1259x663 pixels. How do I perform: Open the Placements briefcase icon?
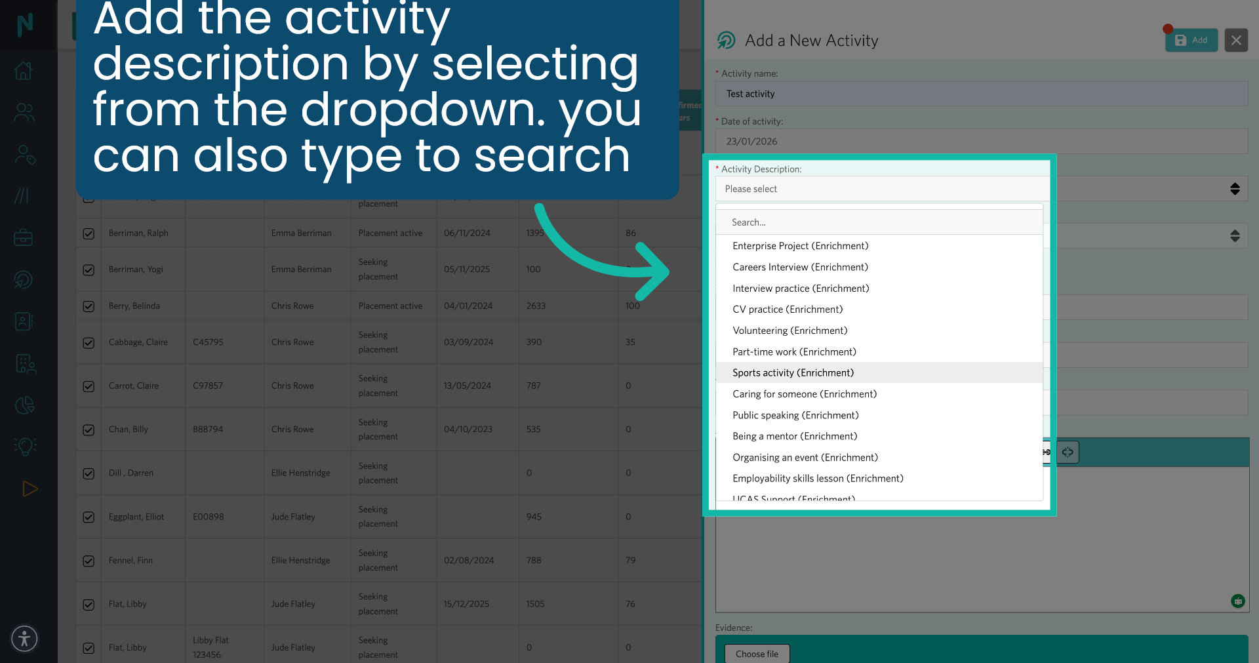(x=24, y=237)
